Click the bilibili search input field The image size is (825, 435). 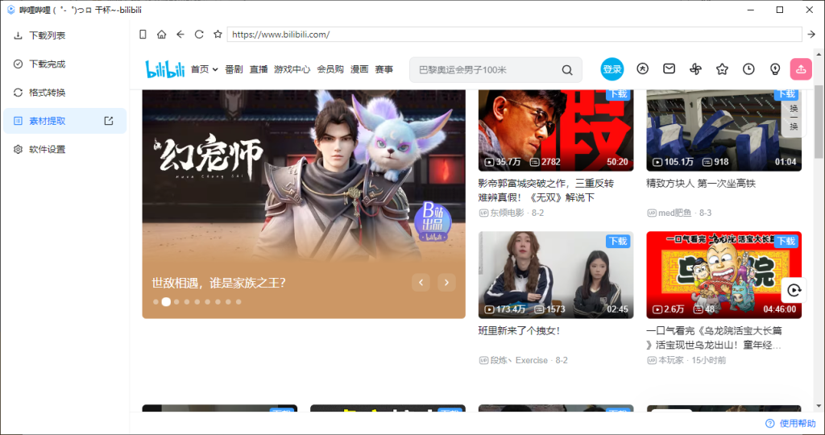[x=484, y=70]
